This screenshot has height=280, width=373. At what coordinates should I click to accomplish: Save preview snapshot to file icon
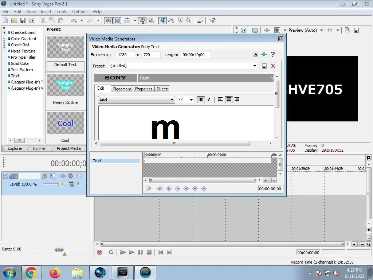[x=356, y=30]
